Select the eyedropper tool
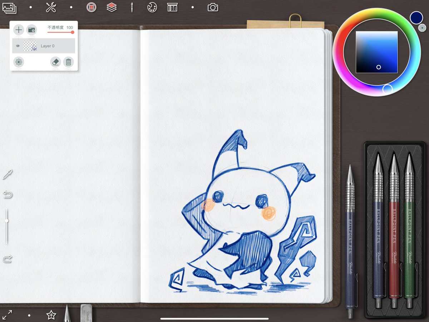This screenshot has height=322, width=429. click(7, 175)
